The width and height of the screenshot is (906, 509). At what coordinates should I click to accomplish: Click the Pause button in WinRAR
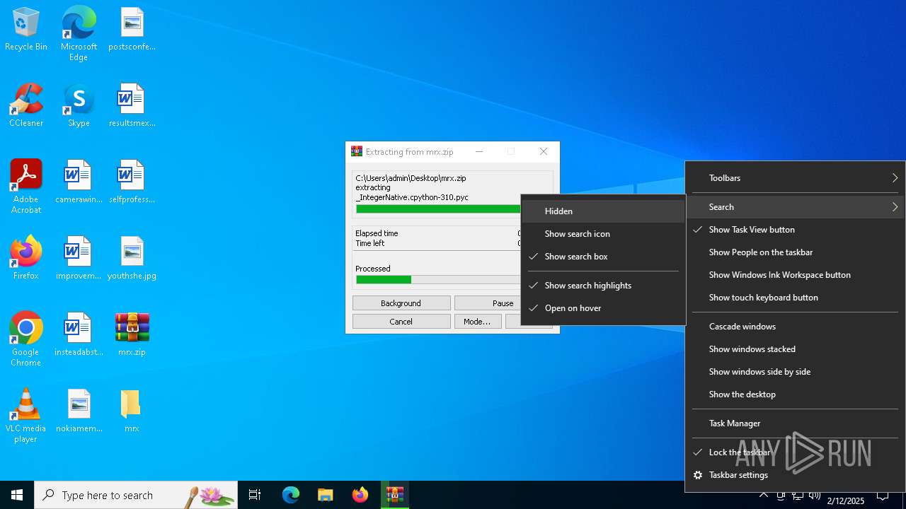pos(488,303)
